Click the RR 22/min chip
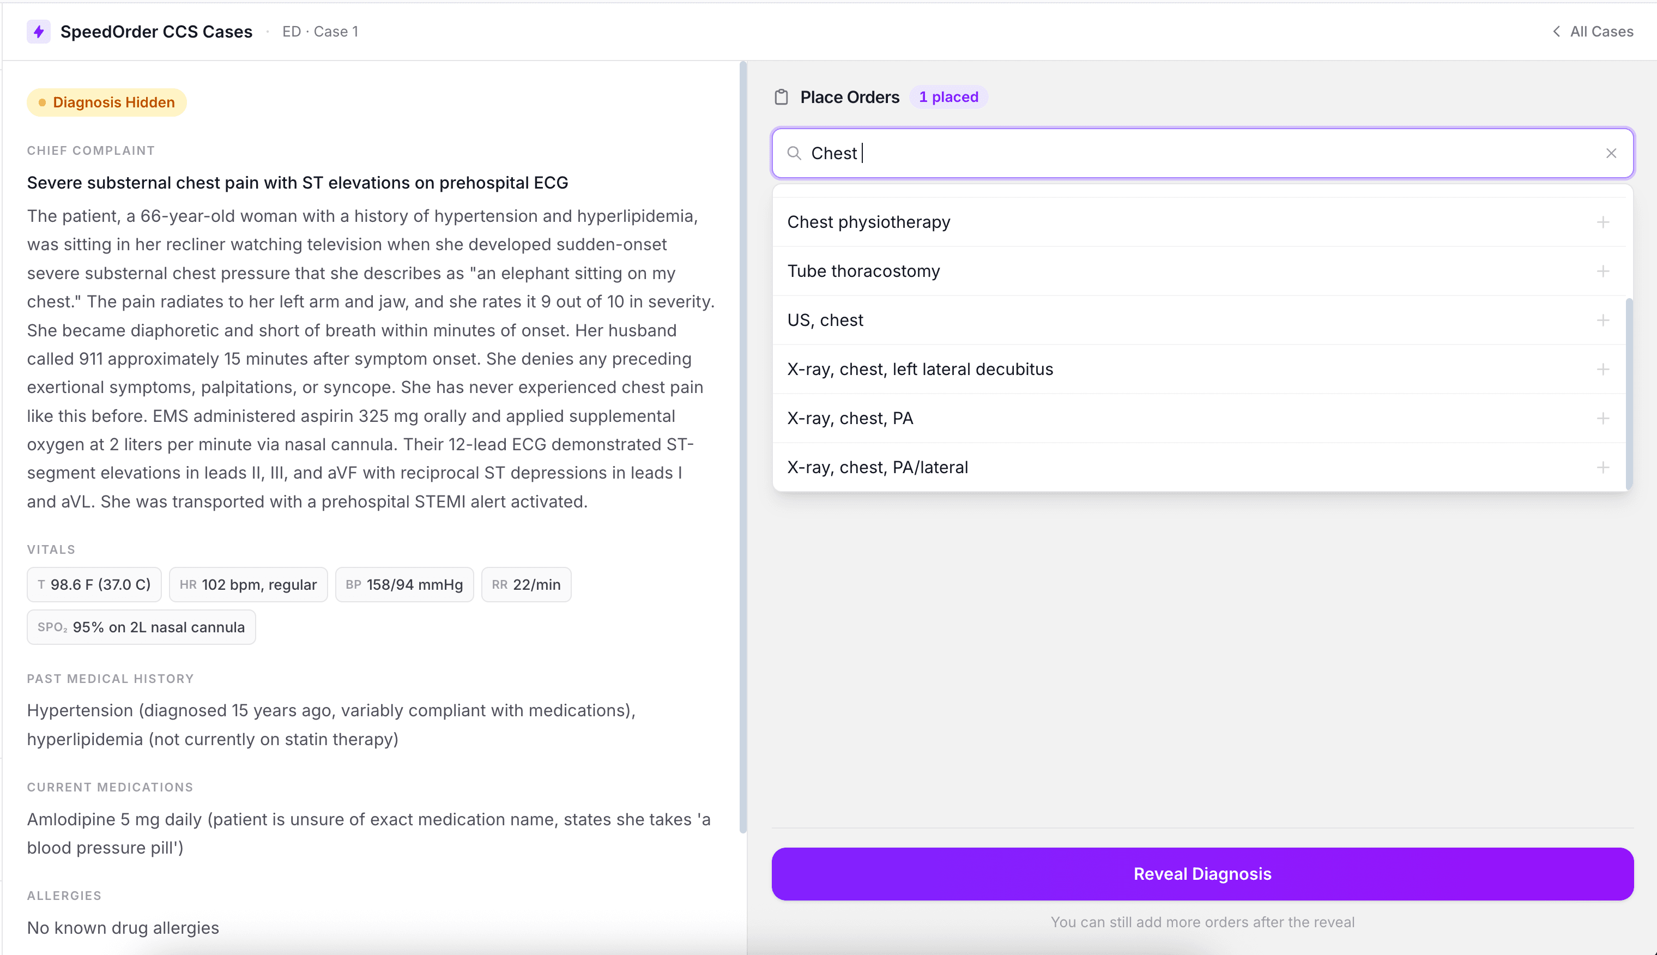The height and width of the screenshot is (955, 1657). point(526,584)
